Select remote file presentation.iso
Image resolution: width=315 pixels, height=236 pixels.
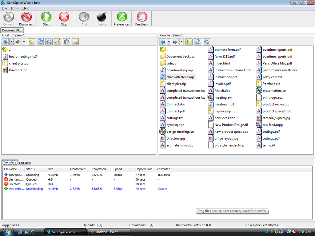point(271,91)
